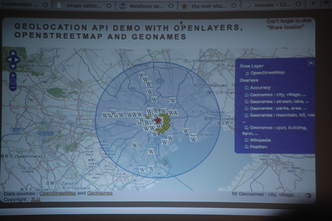The width and height of the screenshot is (332, 221).
Task: Pan the map right with the east arrow
Action: 17,59
